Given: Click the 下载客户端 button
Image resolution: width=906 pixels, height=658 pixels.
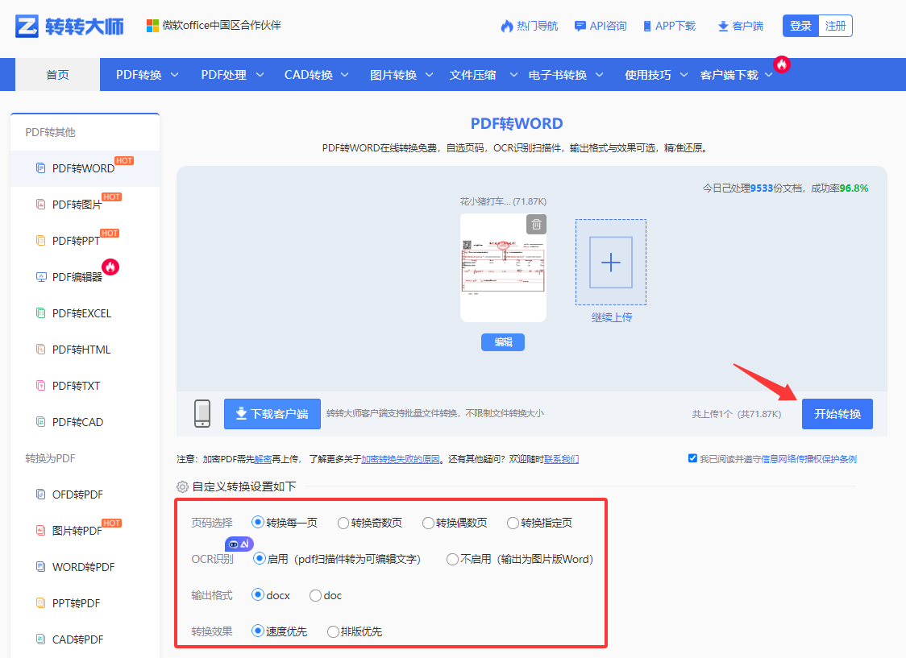Looking at the screenshot, I should [x=272, y=414].
